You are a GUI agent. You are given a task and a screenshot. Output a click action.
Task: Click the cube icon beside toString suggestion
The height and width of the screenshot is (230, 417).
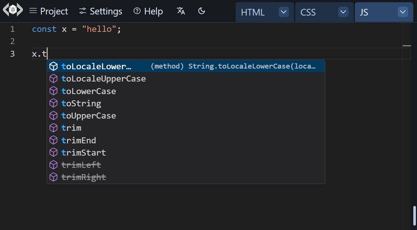coord(53,103)
